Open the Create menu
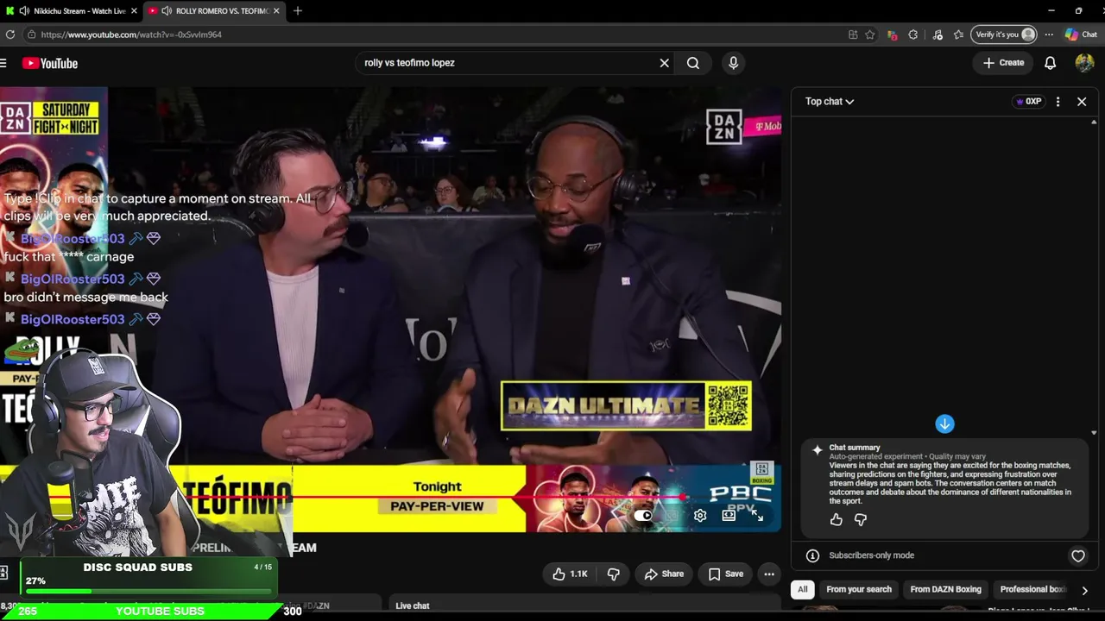This screenshot has width=1105, height=621. (1003, 63)
